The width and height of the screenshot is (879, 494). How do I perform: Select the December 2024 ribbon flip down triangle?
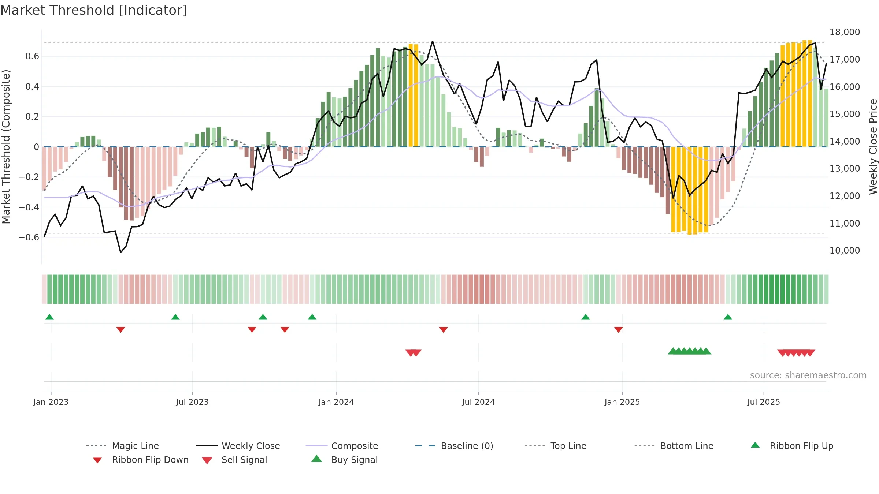pyautogui.click(x=619, y=330)
